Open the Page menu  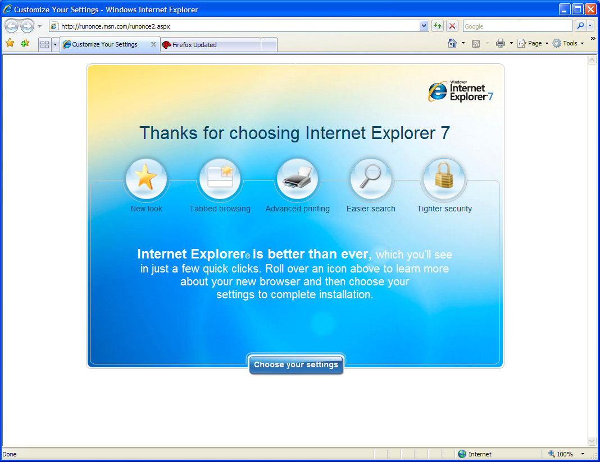(533, 44)
